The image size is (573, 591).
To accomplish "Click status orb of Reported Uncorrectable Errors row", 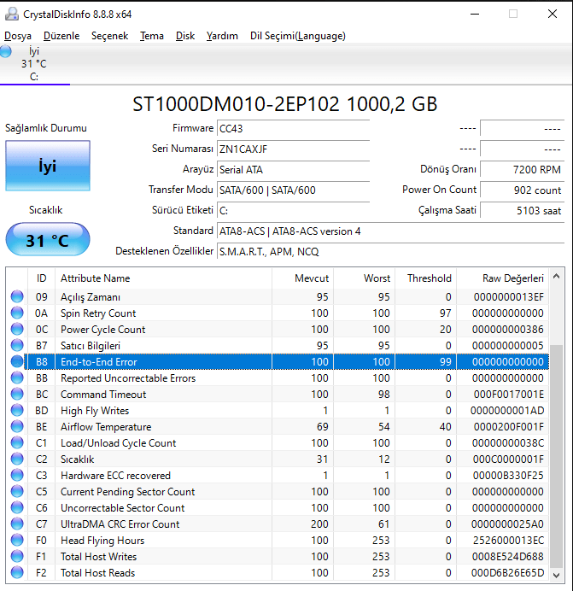I will pos(17,377).
